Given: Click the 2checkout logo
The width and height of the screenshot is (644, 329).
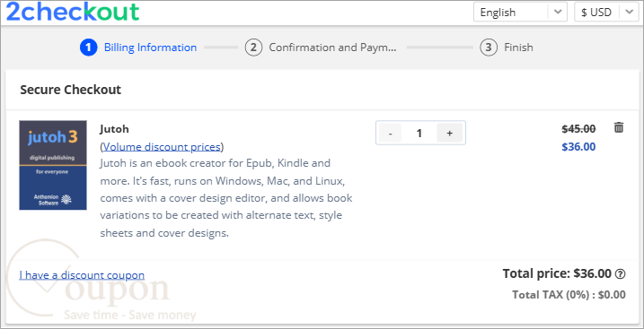Looking at the screenshot, I should [x=73, y=12].
